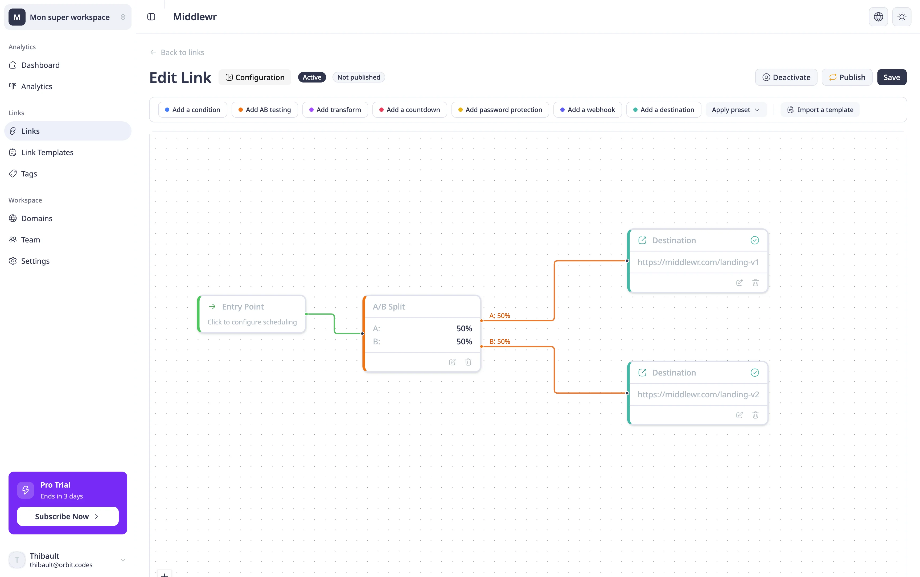
Task: Edit the landing-v2 destination
Action: pyautogui.click(x=740, y=415)
